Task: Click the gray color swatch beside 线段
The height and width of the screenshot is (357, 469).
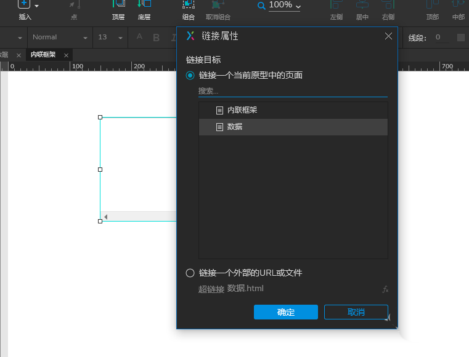Action: [460, 38]
